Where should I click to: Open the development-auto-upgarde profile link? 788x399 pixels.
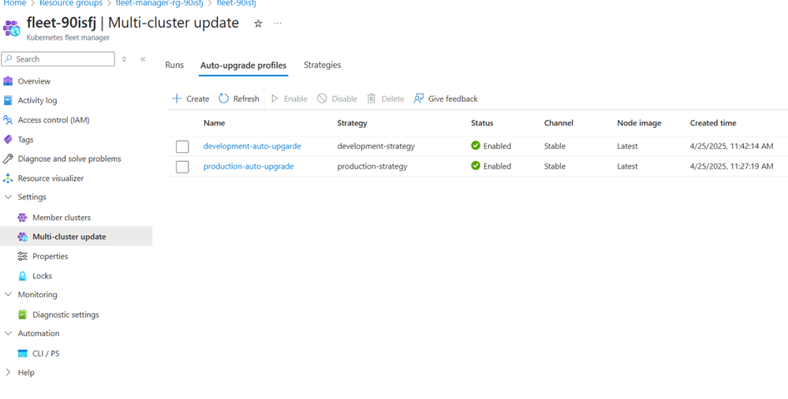point(252,146)
